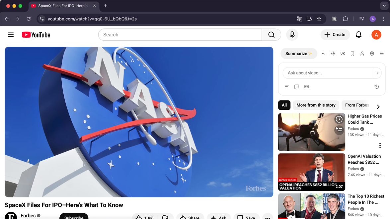The height and width of the screenshot is (219, 390).
Task: Open the orange account avatar menu
Action: pyautogui.click(x=376, y=35)
